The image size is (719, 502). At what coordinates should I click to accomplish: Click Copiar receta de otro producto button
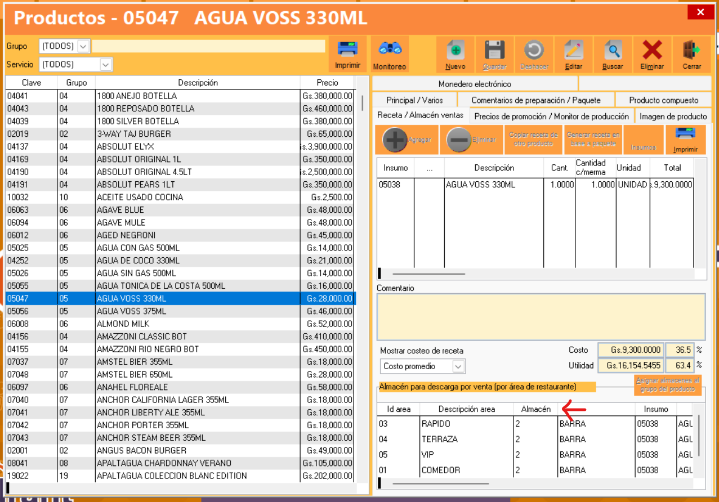[533, 140]
